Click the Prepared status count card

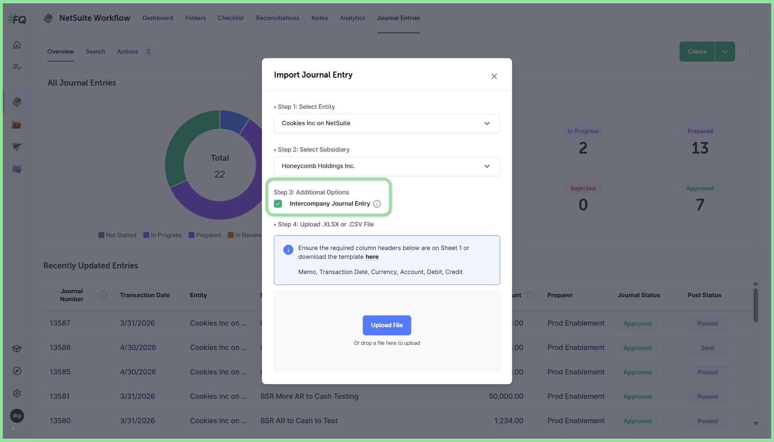tap(700, 142)
